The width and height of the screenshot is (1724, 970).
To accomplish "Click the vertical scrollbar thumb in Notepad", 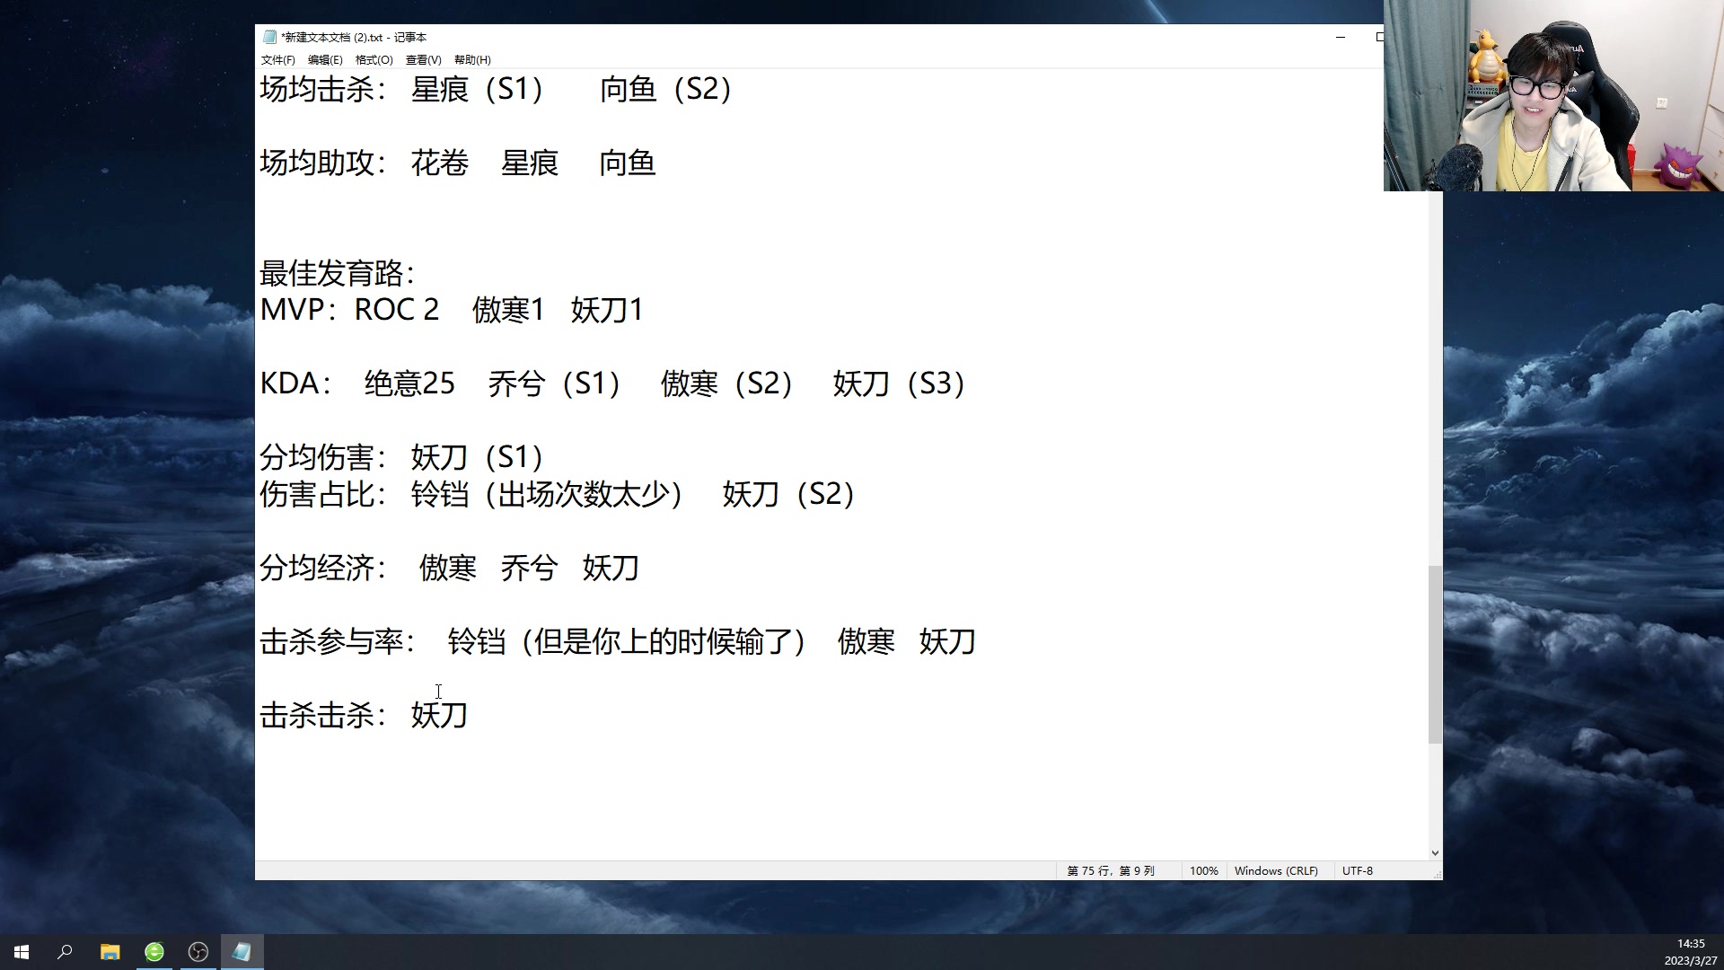I will [1435, 655].
